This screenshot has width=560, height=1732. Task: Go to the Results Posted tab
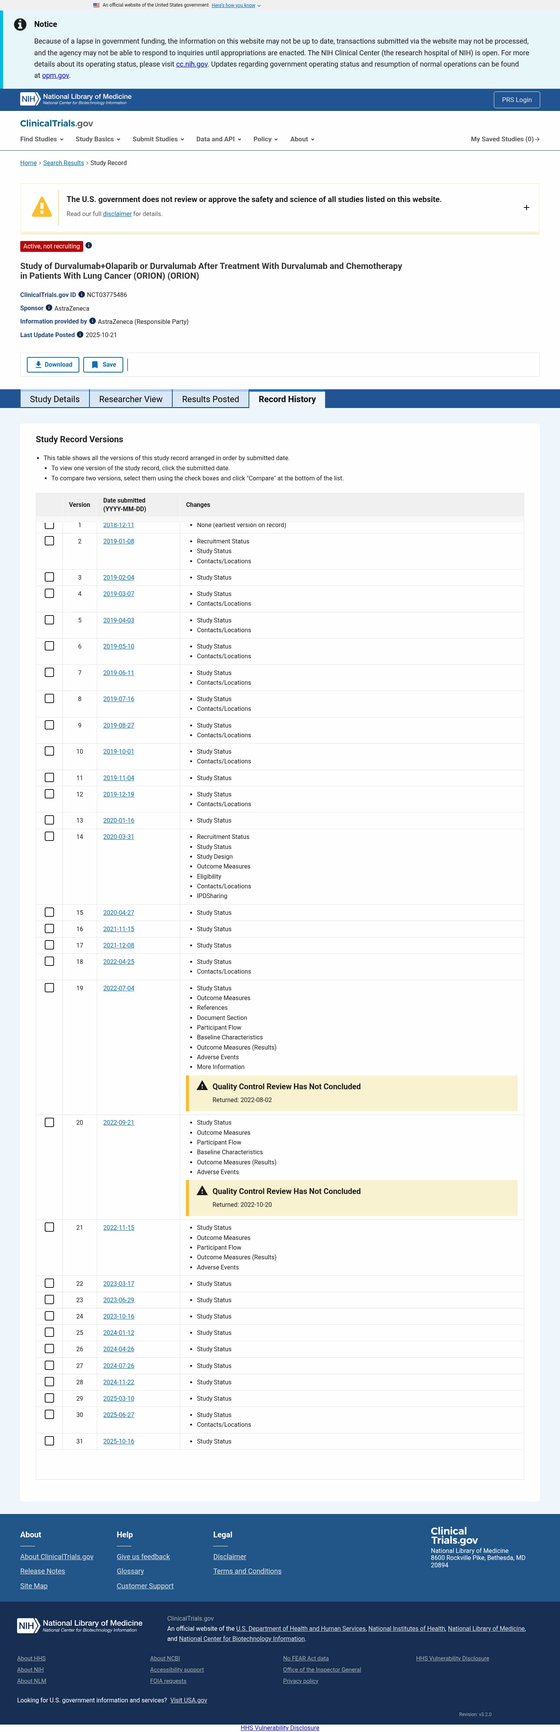click(x=210, y=399)
